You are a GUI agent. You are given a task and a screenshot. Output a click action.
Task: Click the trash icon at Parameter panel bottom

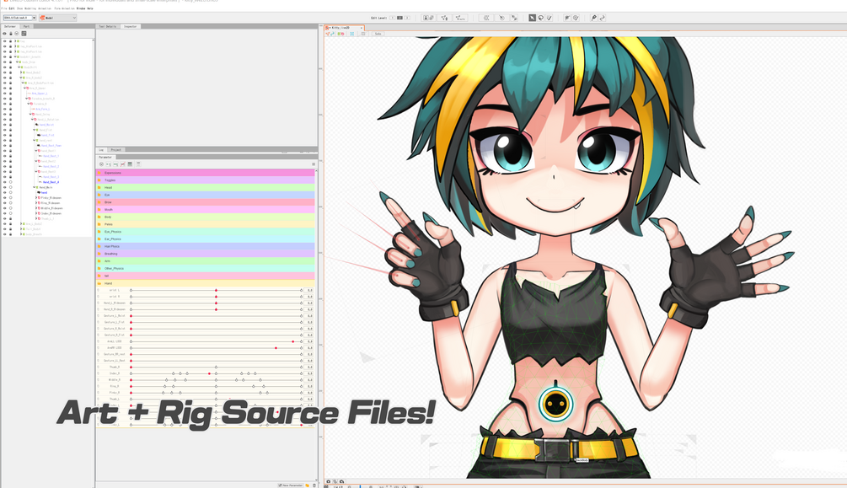[x=314, y=485]
